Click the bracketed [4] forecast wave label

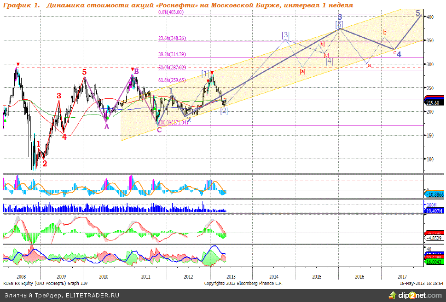(329, 60)
